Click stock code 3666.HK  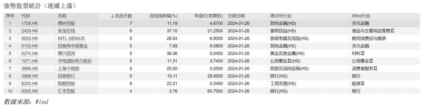[30, 68]
